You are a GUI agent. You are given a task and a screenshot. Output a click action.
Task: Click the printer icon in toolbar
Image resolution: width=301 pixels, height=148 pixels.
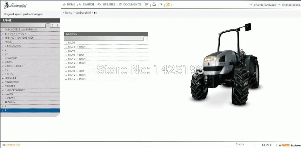click(154, 5)
